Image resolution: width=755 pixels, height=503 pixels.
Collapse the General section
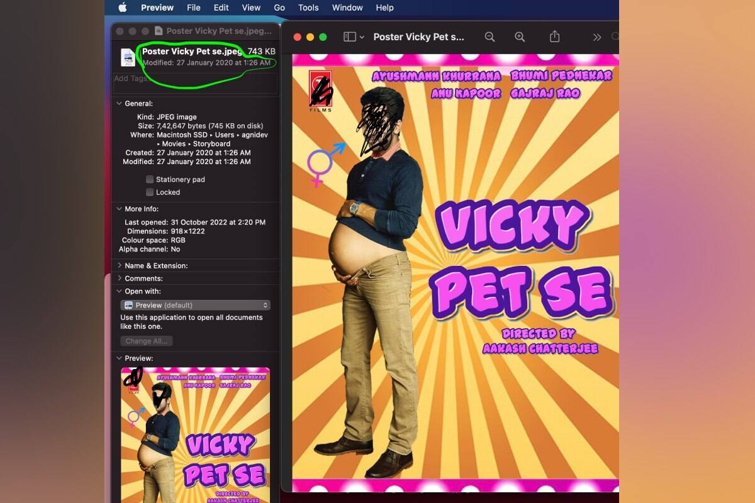pos(120,104)
